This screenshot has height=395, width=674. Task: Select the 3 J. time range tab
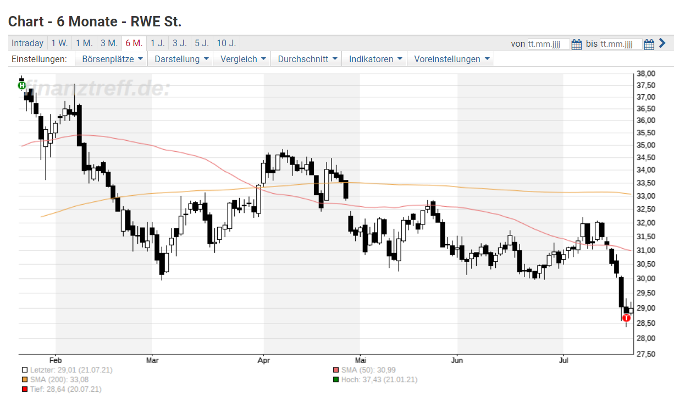click(x=179, y=43)
